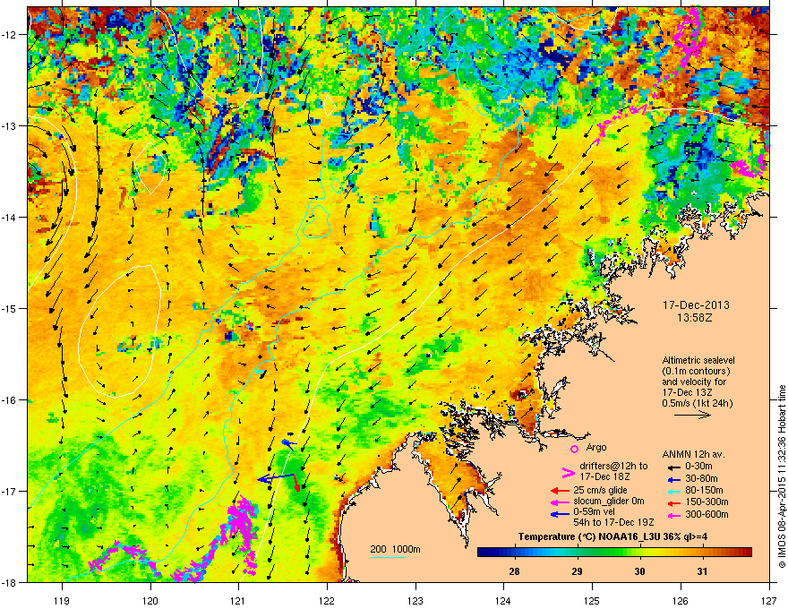Screen dimensions: 788x609
Task: Click the red 25 cm/s glide legend arrow
Action: (x=561, y=491)
